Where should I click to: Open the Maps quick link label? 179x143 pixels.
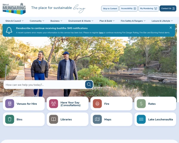(108, 119)
